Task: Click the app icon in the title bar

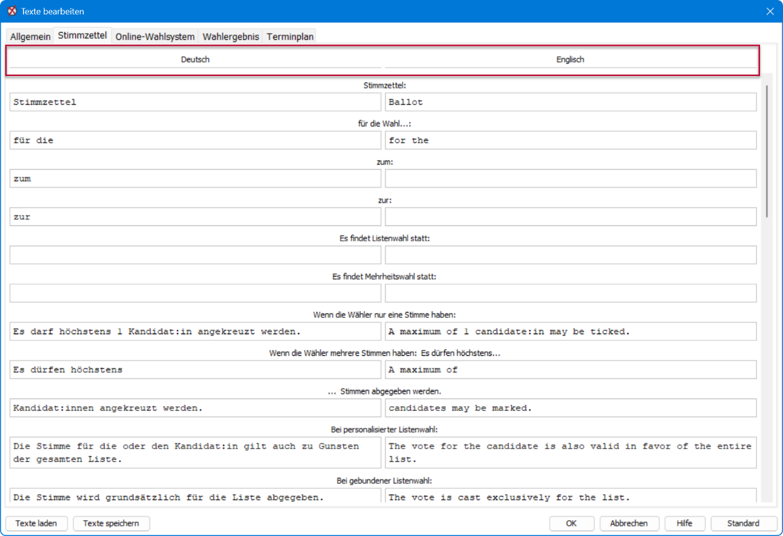Action: click(12, 11)
